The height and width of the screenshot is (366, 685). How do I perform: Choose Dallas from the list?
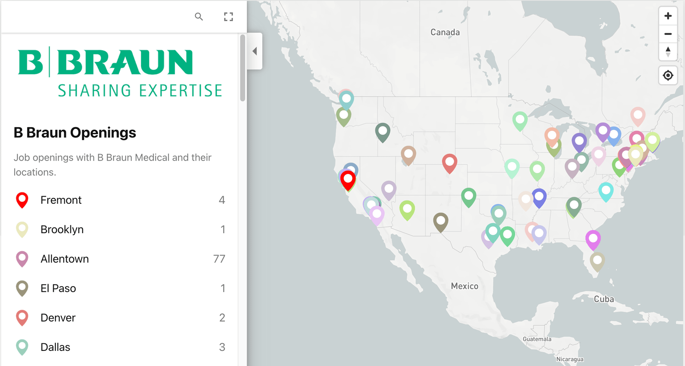pyautogui.click(x=55, y=347)
